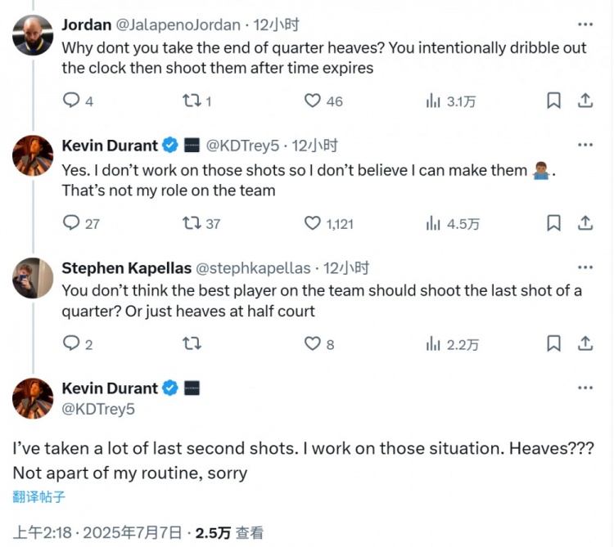Like Kevin Durant's reply with 1,121 likes
This screenshot has width=614, height=547.
pyautogui.click(x=313, y=222)
